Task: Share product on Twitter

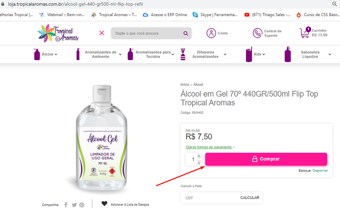Action: (74, 205)
